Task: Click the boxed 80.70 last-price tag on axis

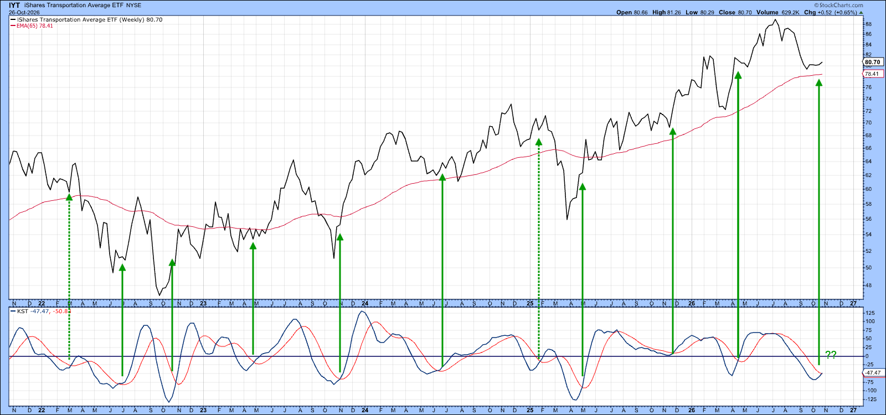Action: click(872, 62)
